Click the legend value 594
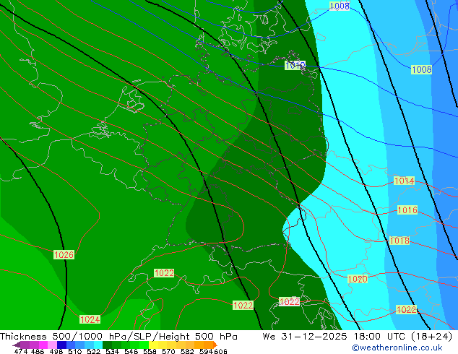 coord(206,351)
